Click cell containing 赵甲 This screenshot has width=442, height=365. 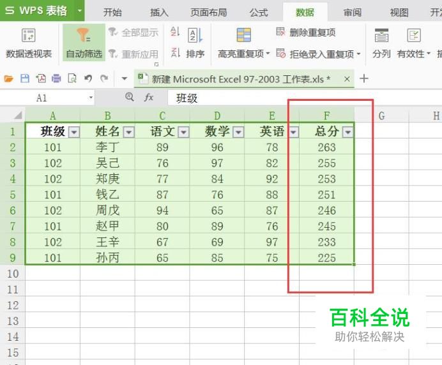click(x=107, y=226)
